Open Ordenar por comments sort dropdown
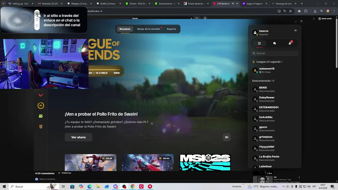This screenshot has width=338, height=190. click(65, 173)
